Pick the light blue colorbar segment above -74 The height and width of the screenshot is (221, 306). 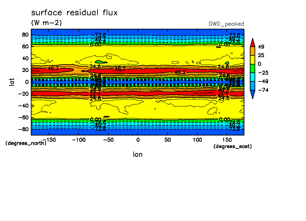coord(253,86)
